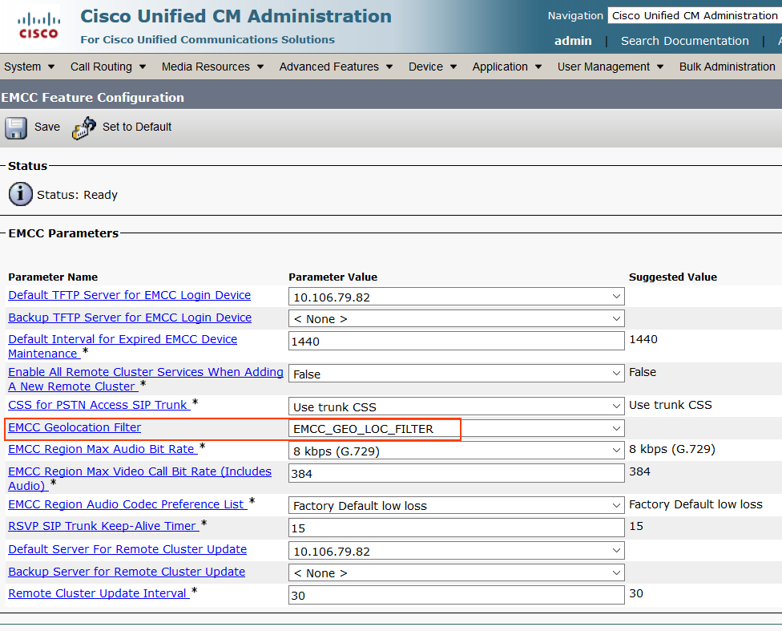Click the Status information icon

click(20, 194)
